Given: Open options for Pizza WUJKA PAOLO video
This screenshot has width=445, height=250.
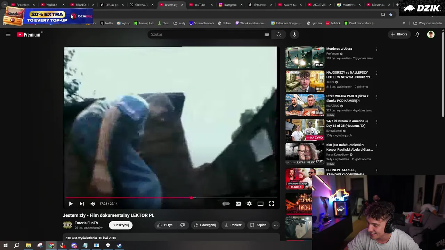Looking at the screenshot, I should coord(377,97).
